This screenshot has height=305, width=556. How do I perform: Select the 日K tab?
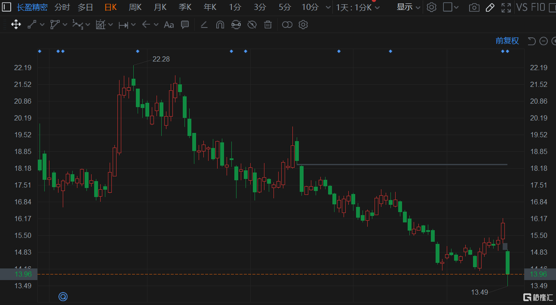[x=111, y=7]
